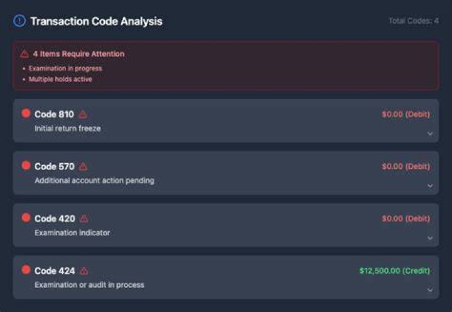452x312 pixels.
Task: Expand the Code 810 row chevron
Action: coord(430,134)
